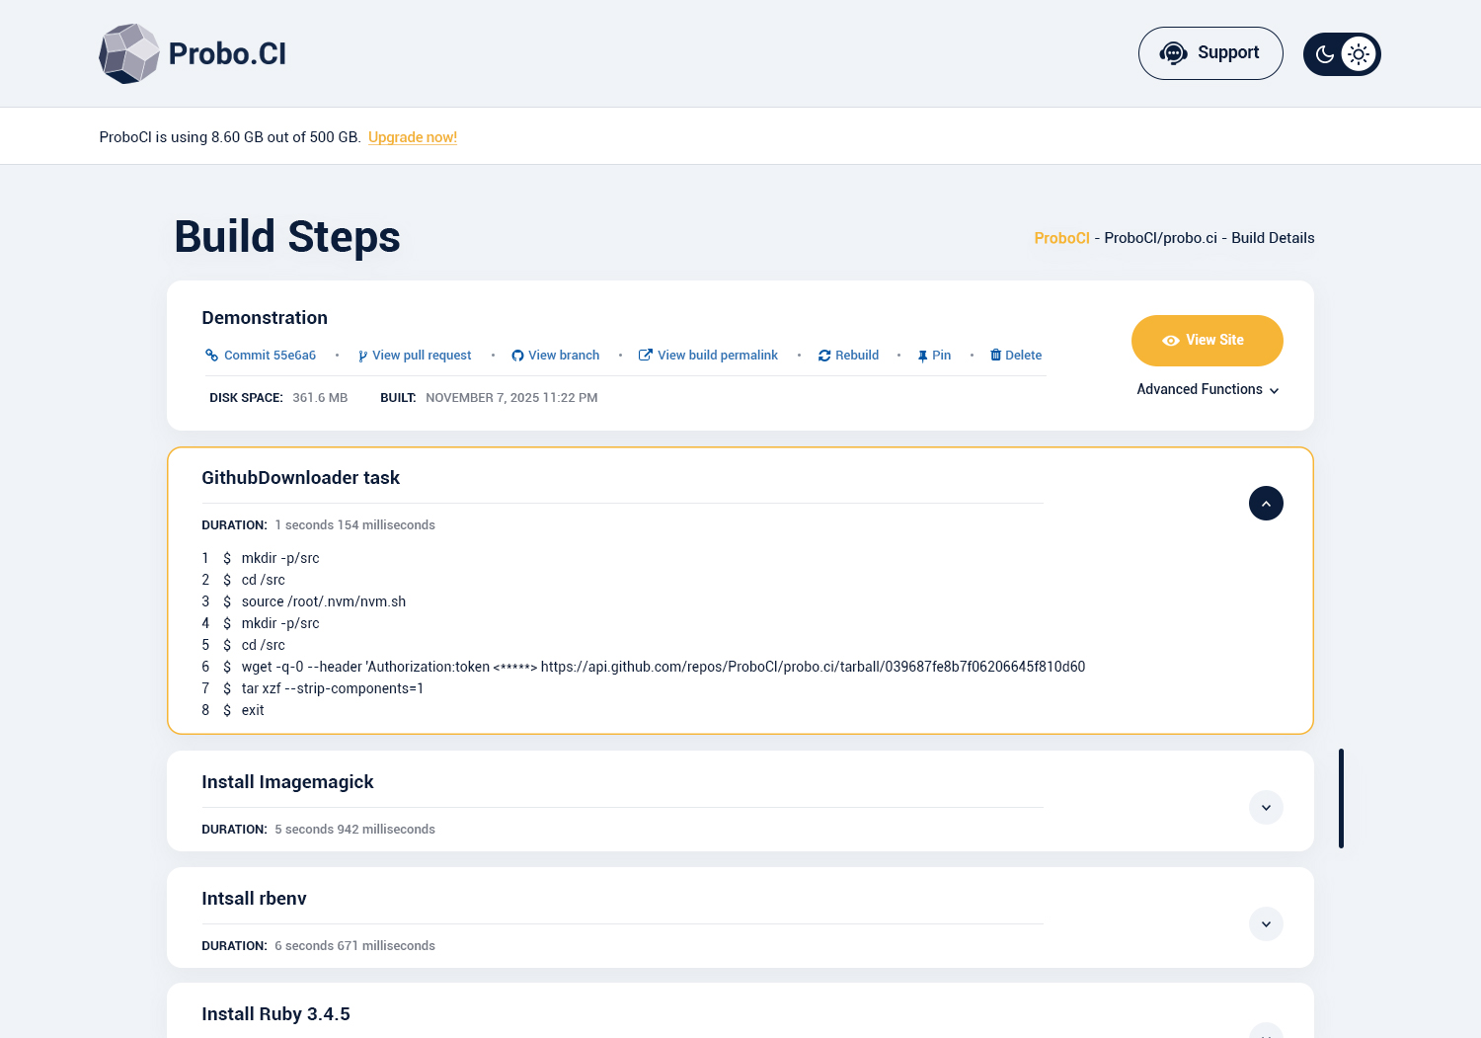This screenshot has width=1481, height=1038.
Task: Click the disk space value 361.6 MB
Action: pos(320,398)
